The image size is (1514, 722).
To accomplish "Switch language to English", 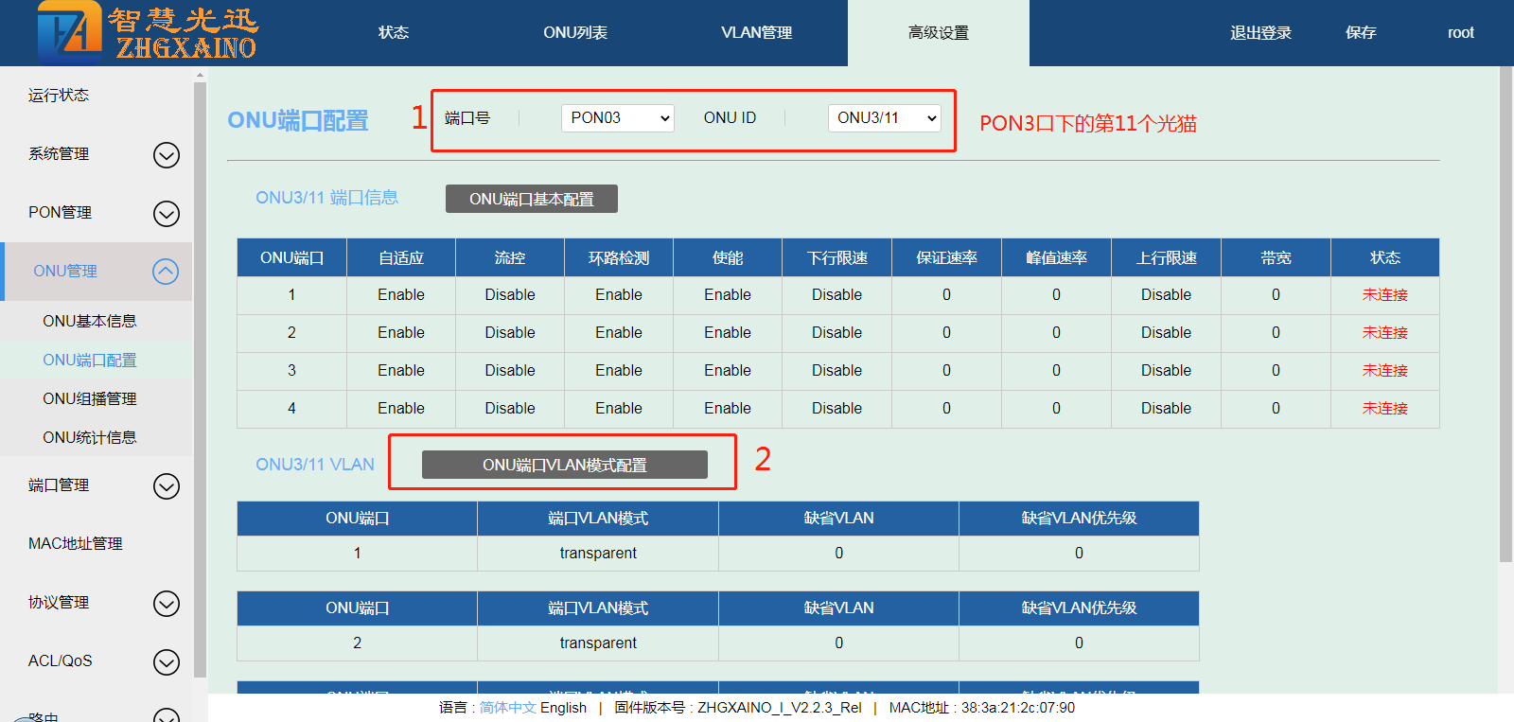I will [x=563, y=708].
